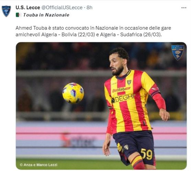Click the club badge on the jersey chest

(x=129, y=82)
